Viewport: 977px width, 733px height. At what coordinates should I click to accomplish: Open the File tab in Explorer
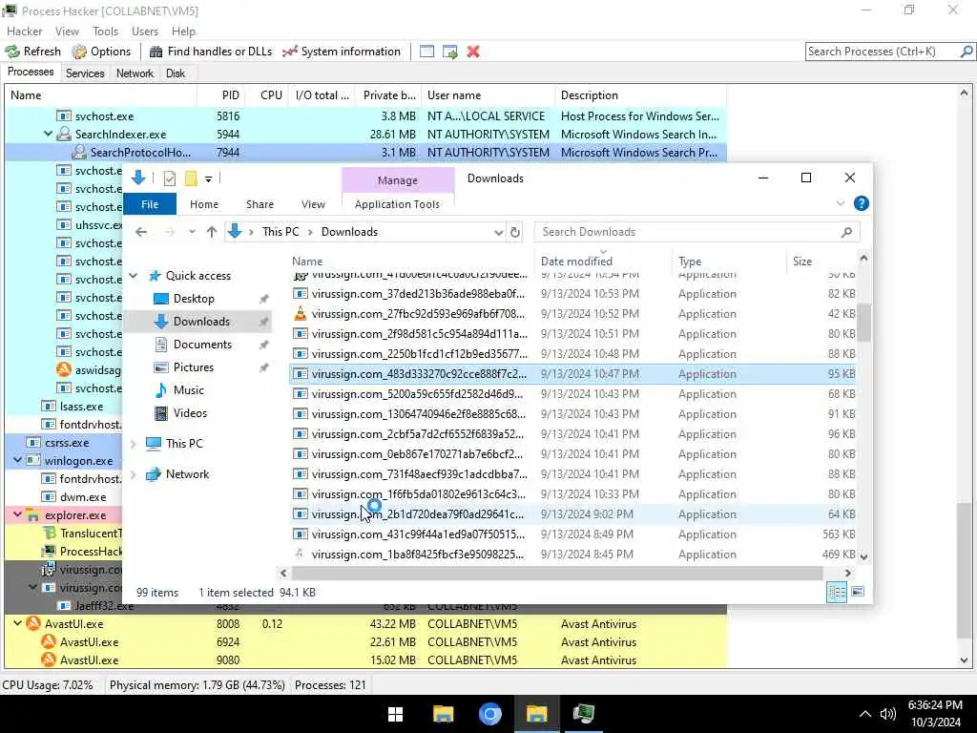point(150,204)
